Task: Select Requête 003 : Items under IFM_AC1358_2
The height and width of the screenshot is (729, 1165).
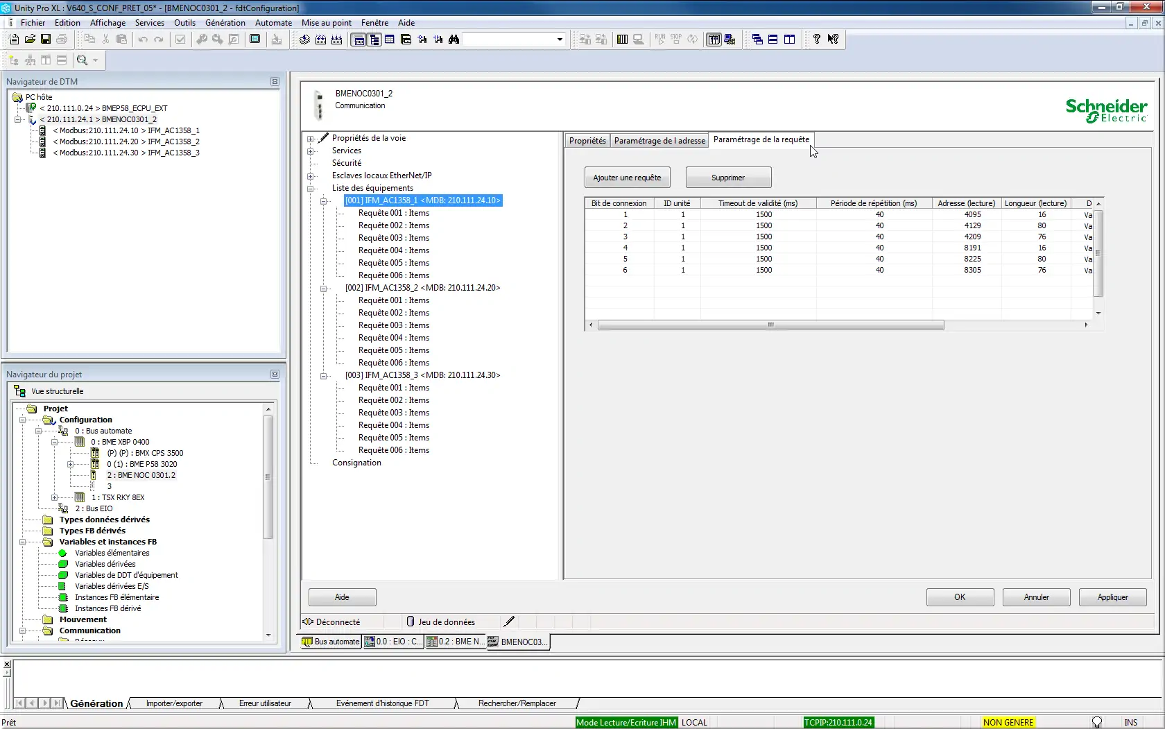Action: [393, 325]
